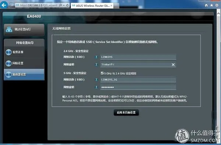
Task: Click the browser forward arrow button
Action: click(x=11, y=6)
